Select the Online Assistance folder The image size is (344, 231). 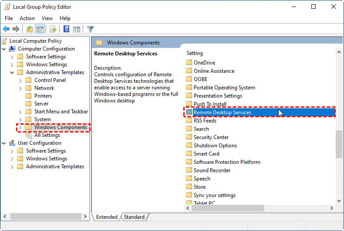(x=214, y=71)
